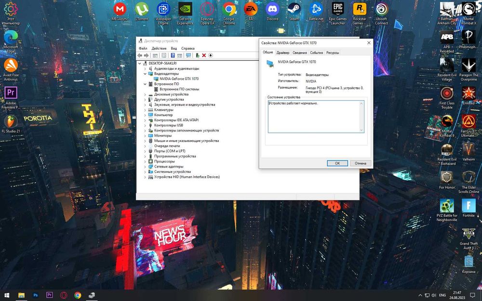Select NVIDIA GeForce GTX 1070 in device tree
Screen dimensions: 482x301
point(179,79)
